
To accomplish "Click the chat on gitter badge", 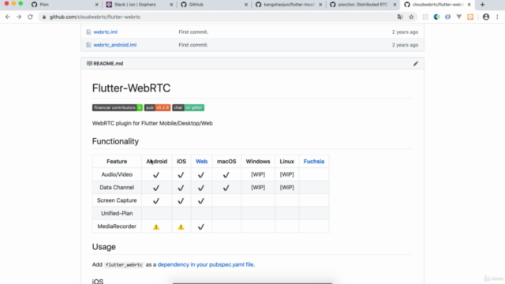I will [188, 107].
